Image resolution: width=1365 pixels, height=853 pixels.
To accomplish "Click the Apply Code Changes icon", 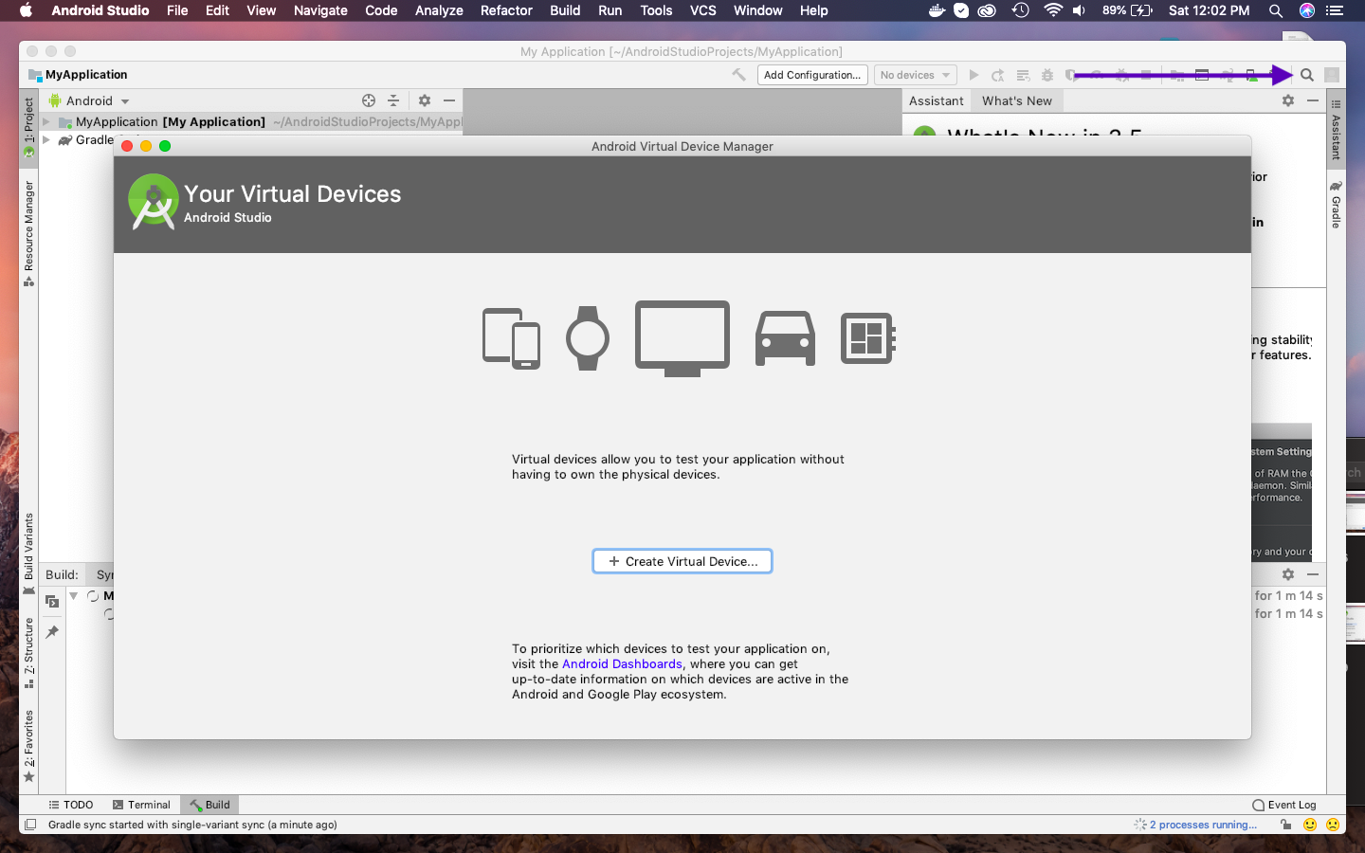I will point(1023,75).
